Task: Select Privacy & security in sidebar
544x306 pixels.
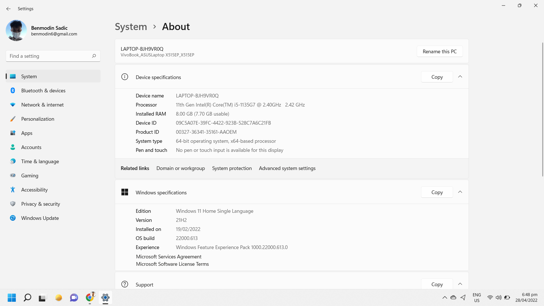Action: pos(41,204)
